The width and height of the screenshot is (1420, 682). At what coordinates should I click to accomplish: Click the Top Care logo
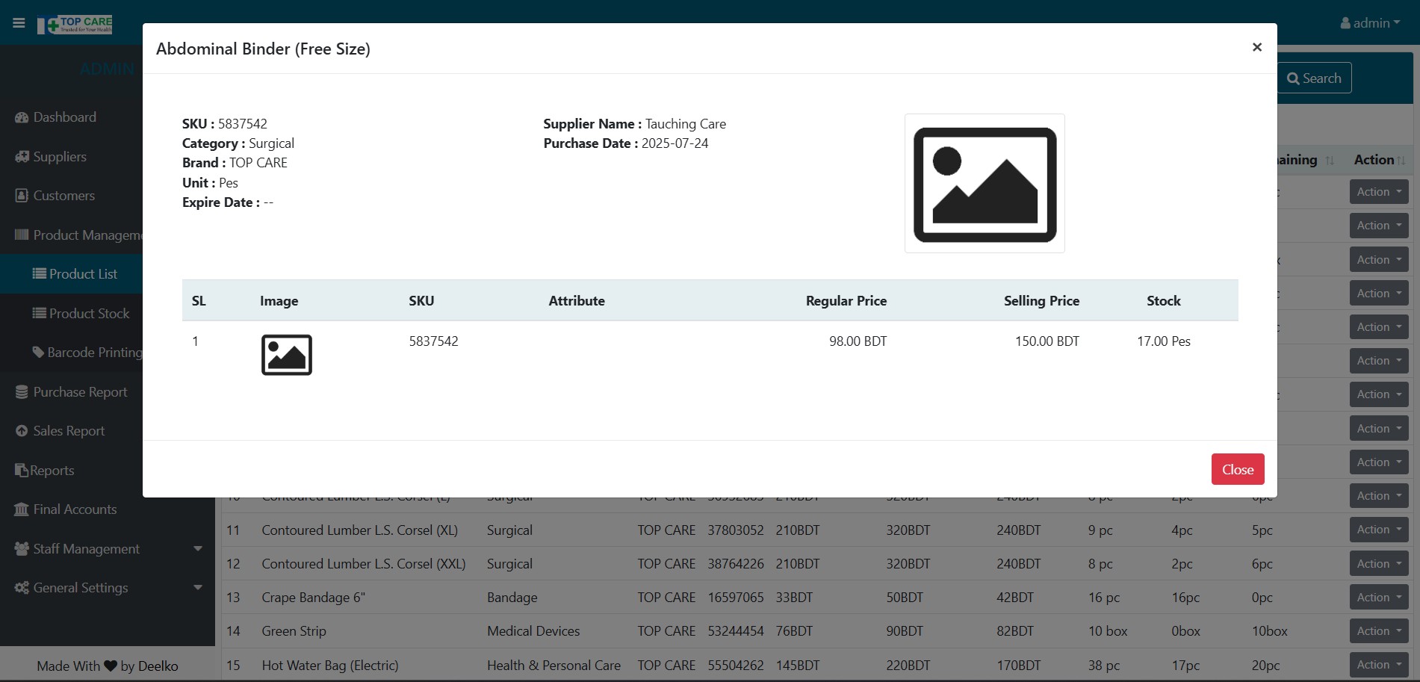pos(75,25)
